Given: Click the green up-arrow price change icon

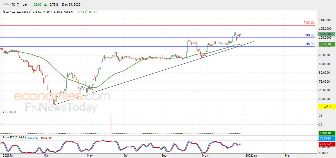Looking at the screenshot, I should (45, 5).
